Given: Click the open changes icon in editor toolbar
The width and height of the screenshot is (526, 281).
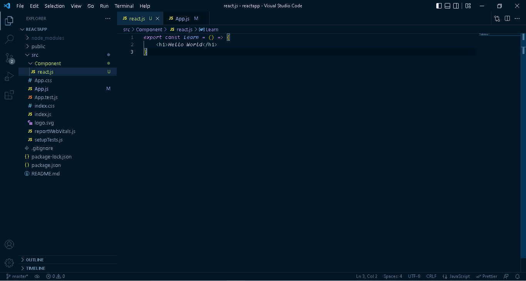Looking at the screenshot, I should [497, 19].
